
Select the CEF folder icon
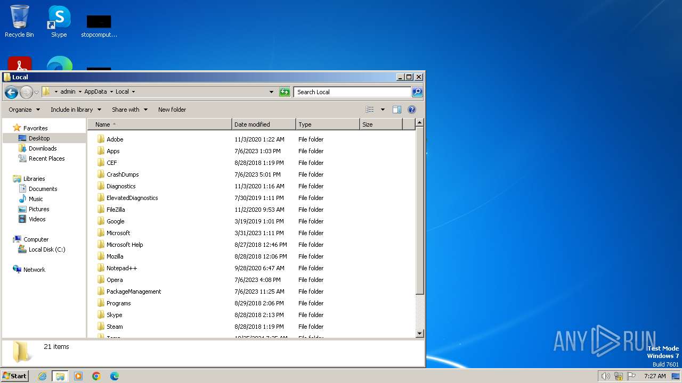pyautogui.click(x=101, y=163)
